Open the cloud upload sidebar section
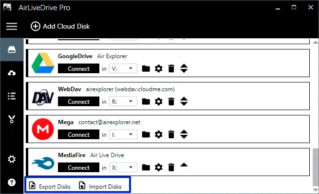Image resolution: width=319 pixels, height=194 pixels. 12,73
